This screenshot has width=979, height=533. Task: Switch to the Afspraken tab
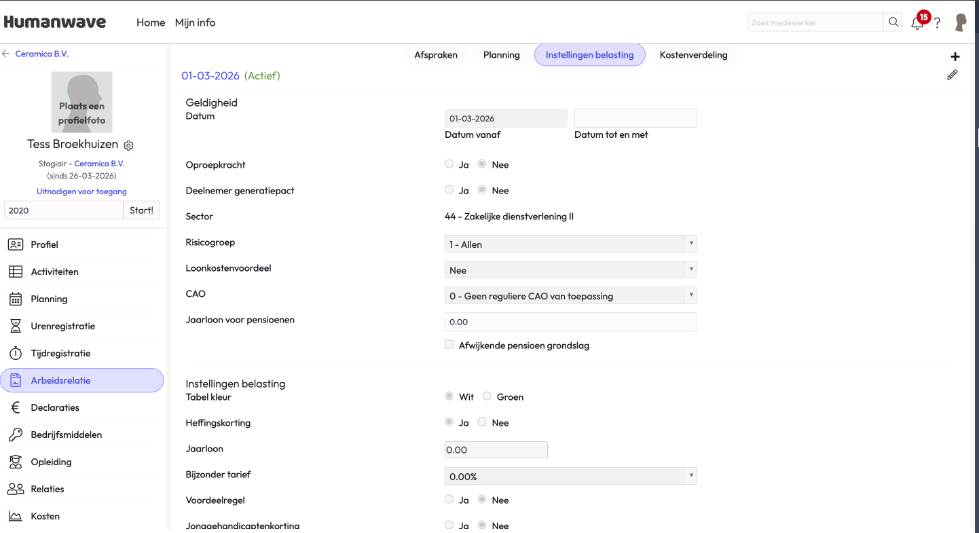436,55
